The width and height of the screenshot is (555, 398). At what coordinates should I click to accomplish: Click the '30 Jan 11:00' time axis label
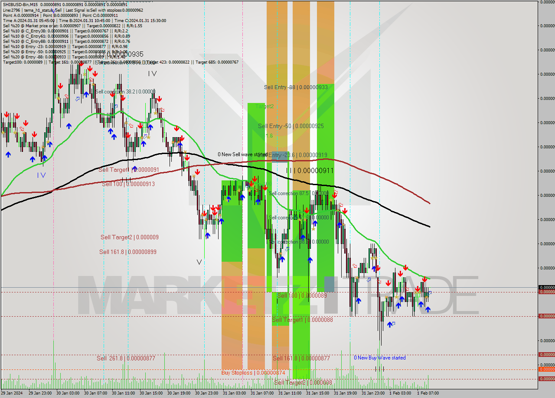point(123,393)
